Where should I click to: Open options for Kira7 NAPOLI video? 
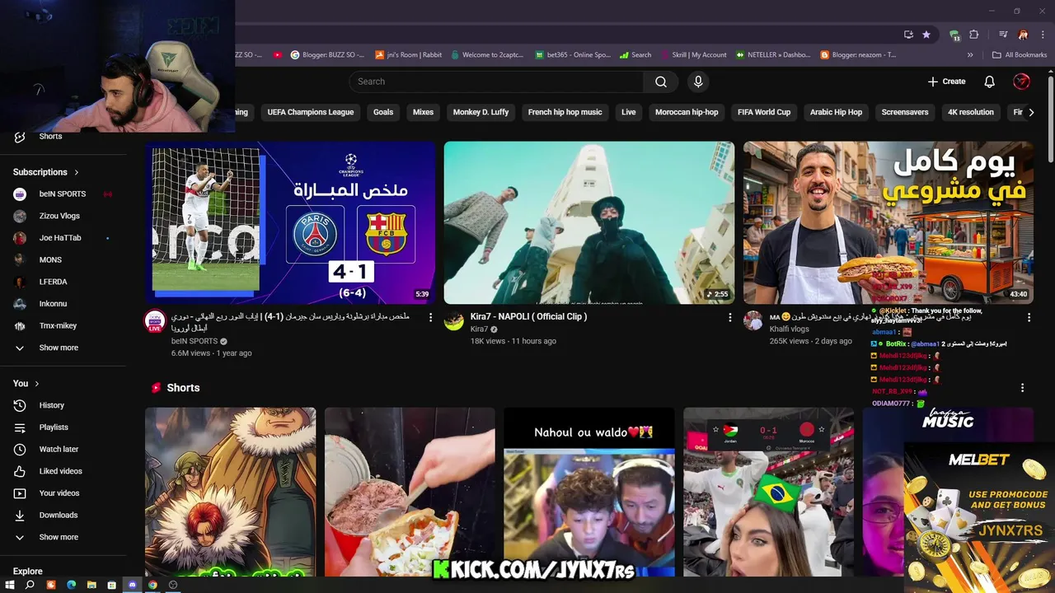[x=729, y=317]
